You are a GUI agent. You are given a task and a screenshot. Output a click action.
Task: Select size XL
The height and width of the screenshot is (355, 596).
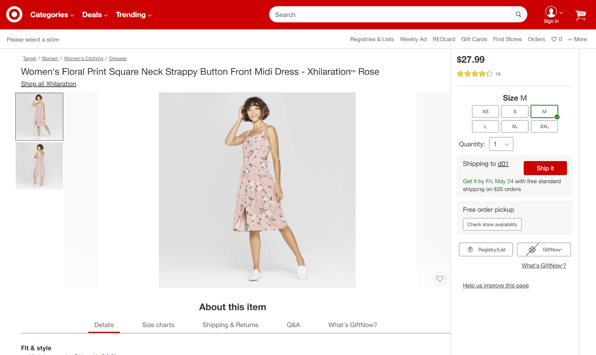(515, 126)
